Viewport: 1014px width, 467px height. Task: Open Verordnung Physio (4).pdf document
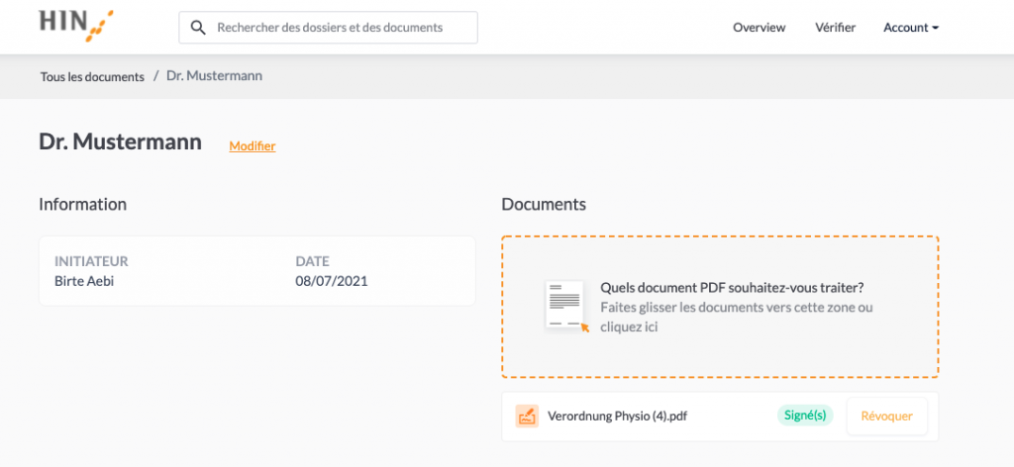click(617, 417)
